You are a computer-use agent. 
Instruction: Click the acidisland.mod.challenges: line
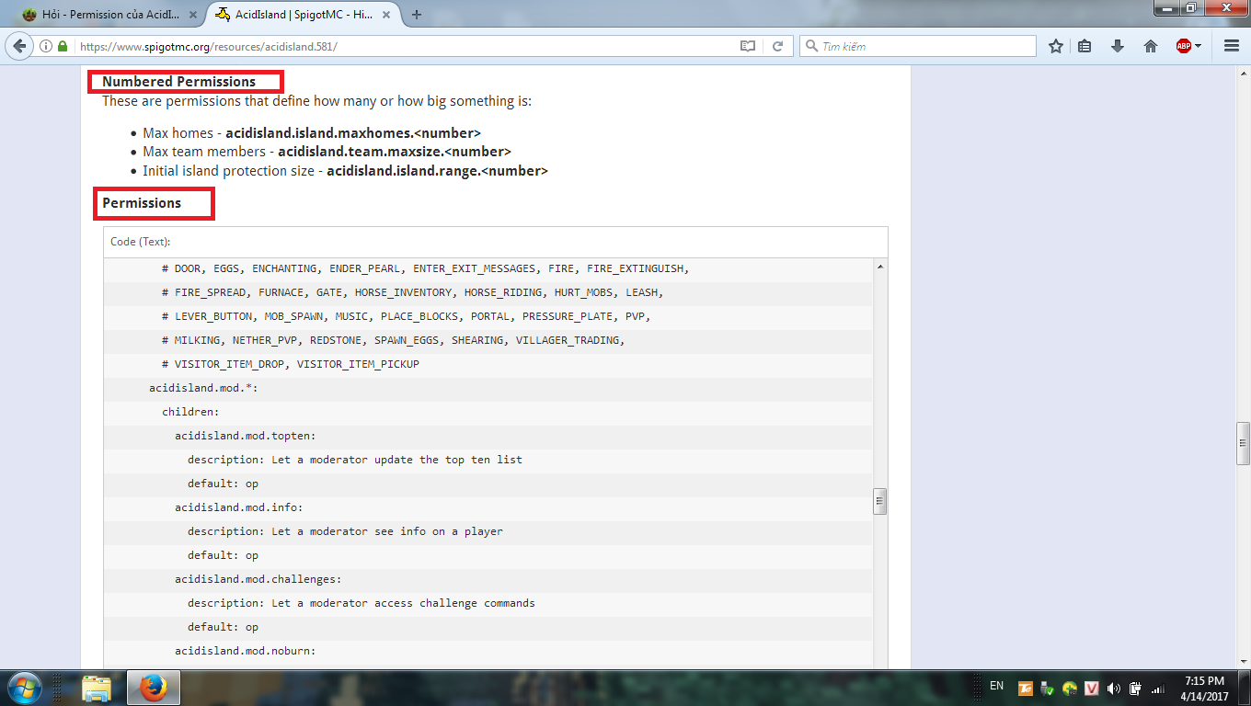[258, 579]
